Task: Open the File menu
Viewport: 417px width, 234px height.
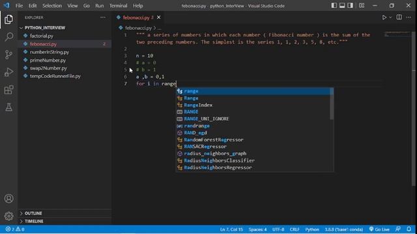Action: point(19,6)
